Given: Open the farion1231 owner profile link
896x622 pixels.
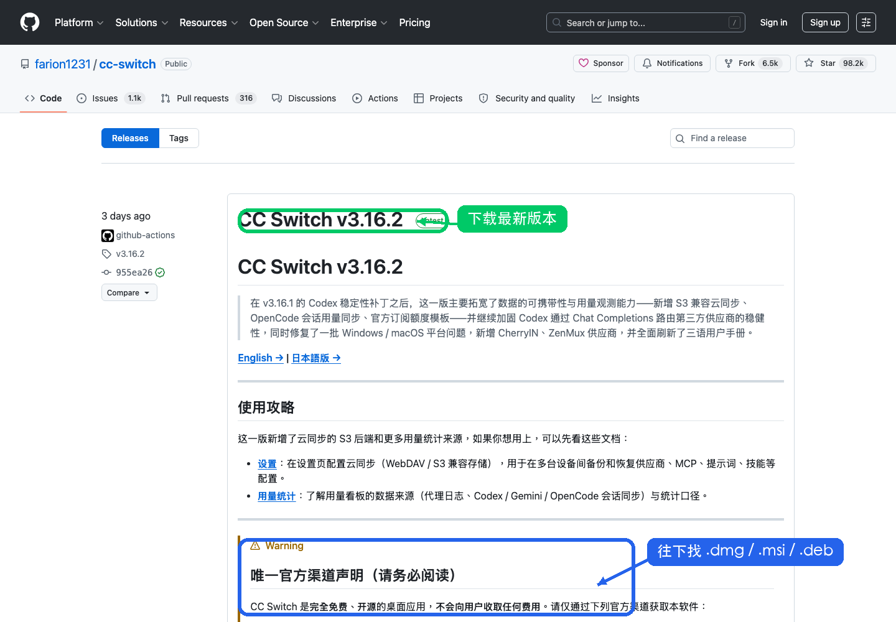Looking at the screenshot, I should tap(63, 64).
